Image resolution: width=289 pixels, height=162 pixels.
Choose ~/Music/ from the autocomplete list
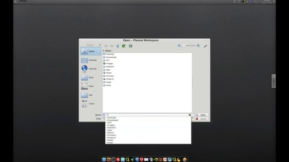click(148, 133)
